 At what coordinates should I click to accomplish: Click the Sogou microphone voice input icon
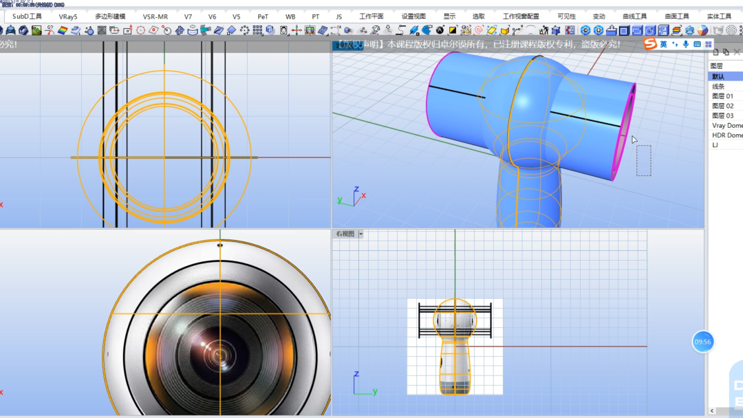[x=686, y=44]
